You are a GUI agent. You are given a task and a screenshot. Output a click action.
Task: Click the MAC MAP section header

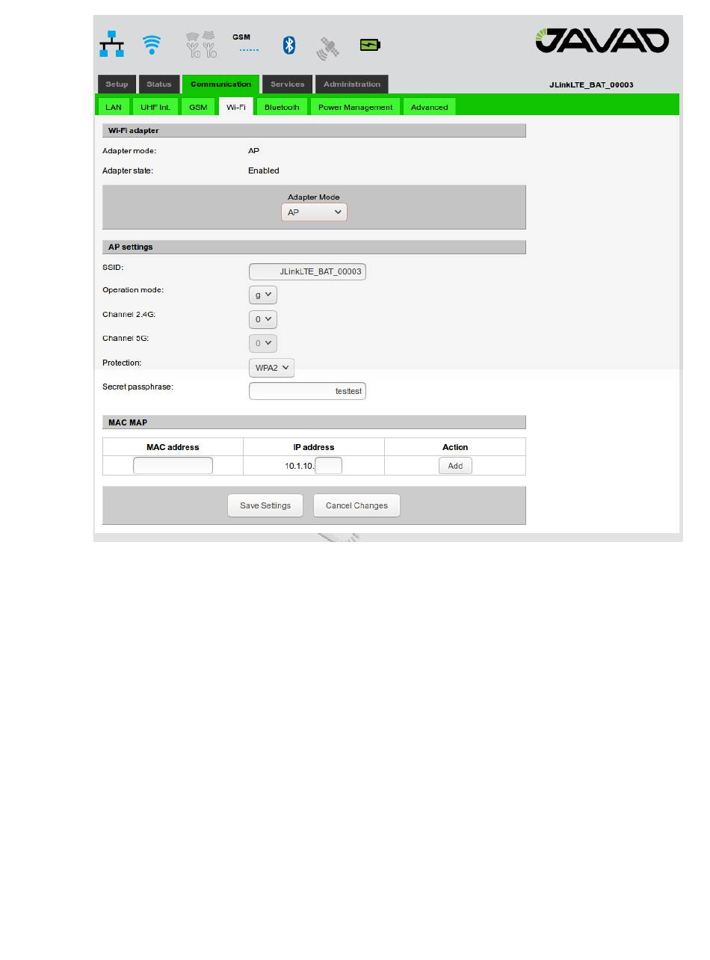point(314,422)
